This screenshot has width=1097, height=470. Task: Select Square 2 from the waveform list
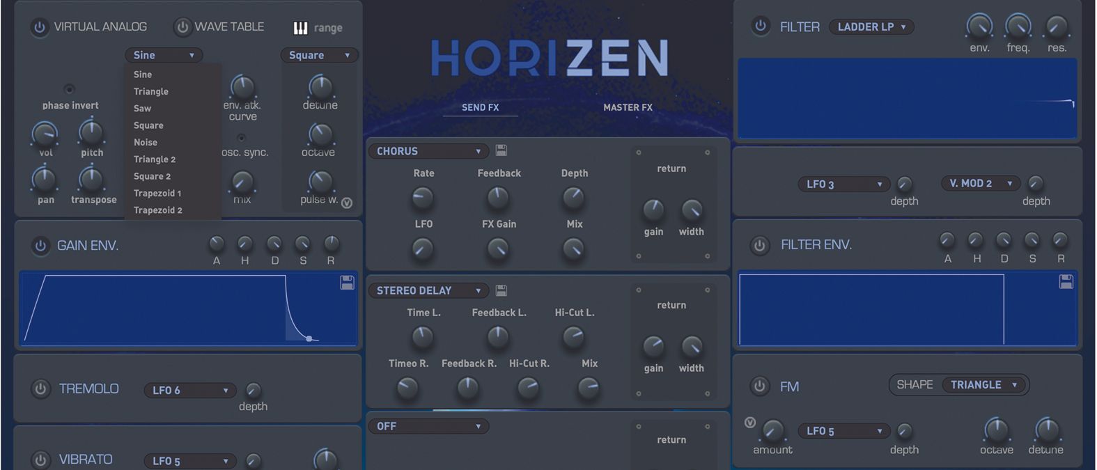click(152, 176)
